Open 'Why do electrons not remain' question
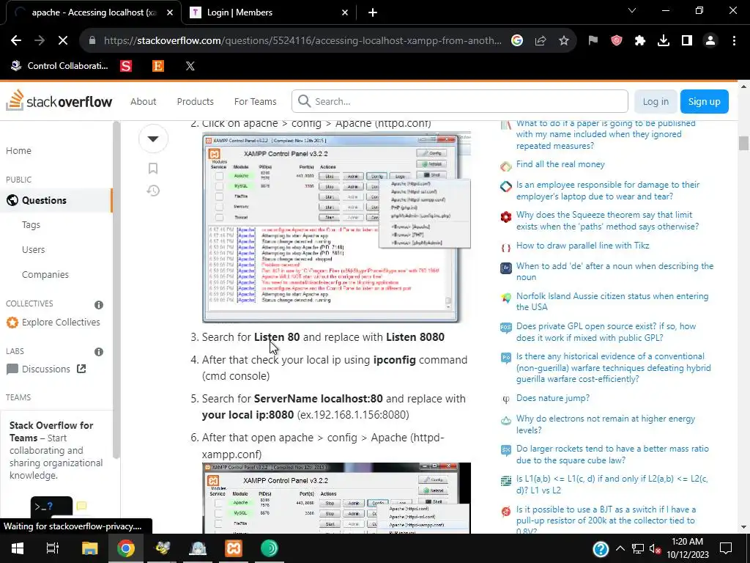 point(606,424)
